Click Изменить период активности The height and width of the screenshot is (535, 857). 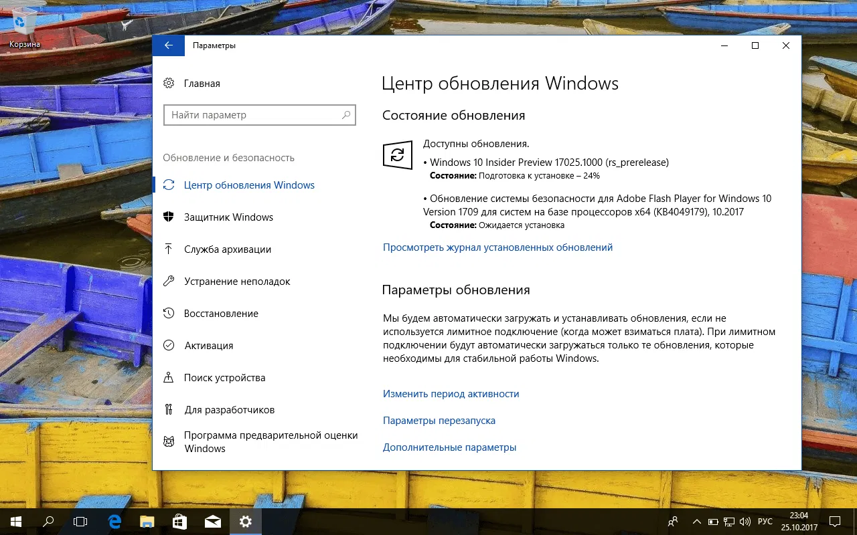pyautogui.click(x=451, y=393)
